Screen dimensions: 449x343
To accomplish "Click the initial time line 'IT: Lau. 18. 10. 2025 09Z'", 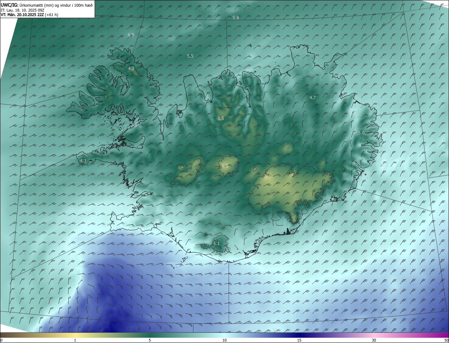I will coord(22,10).
